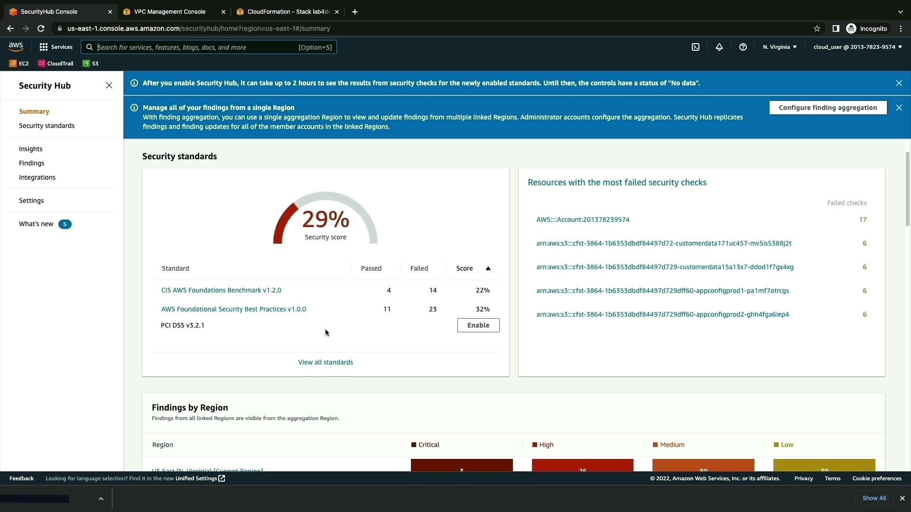The width and height of the screenshot is (911, 512).
Task: Sort standards by Score column arrow
Action: click(x=488, y=268)
